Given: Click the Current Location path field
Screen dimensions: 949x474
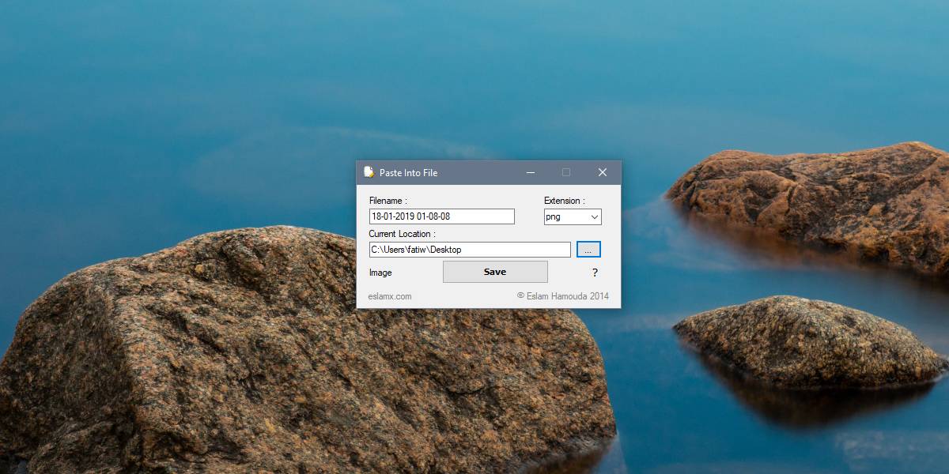Looking at the screenshot, I should (470, 250).
